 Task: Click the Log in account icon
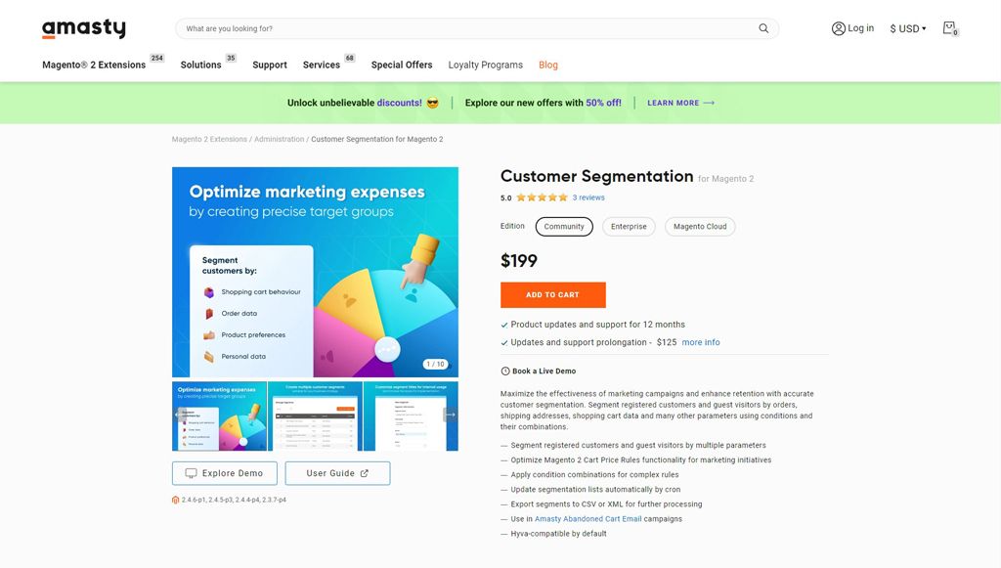[839, 28]
